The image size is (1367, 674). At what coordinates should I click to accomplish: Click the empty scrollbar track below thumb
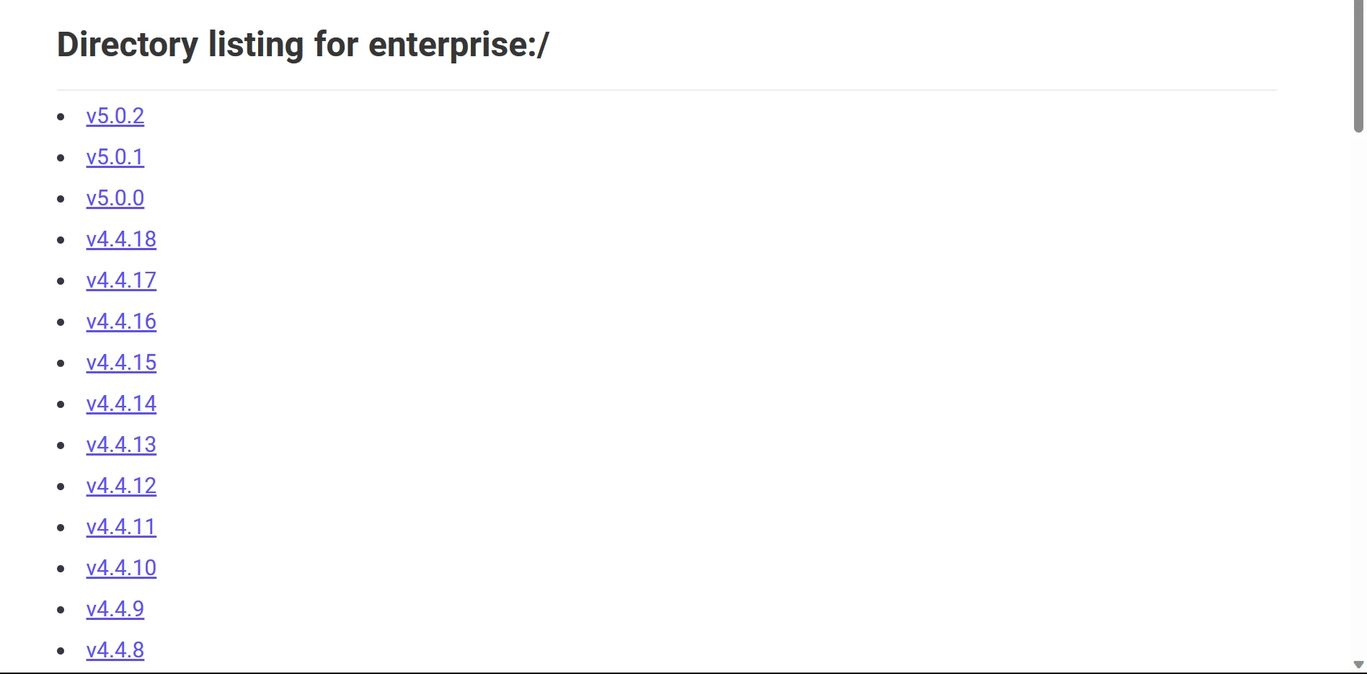pos(1358,396)
